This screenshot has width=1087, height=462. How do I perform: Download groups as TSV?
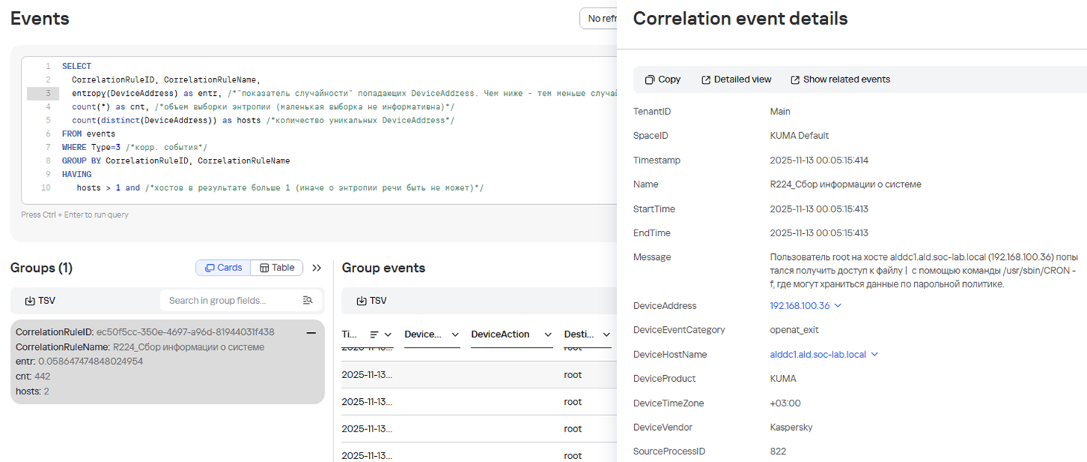[40, 301]
